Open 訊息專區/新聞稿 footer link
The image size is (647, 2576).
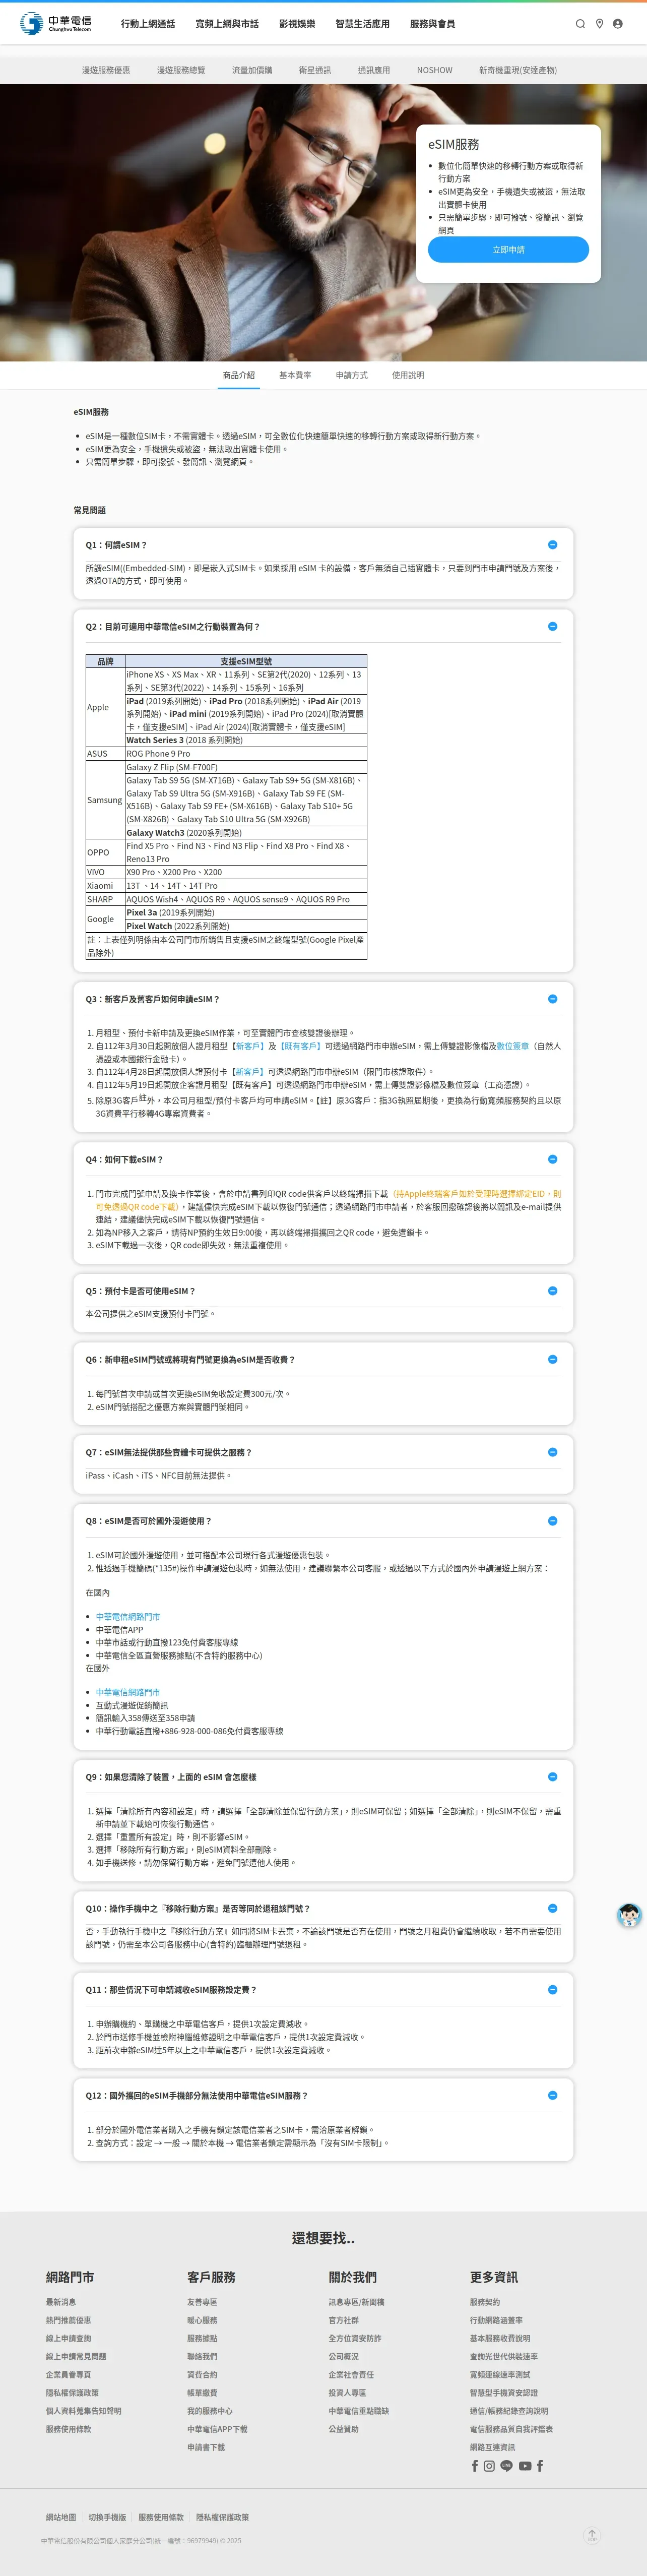pyautogui.click(x=356, y=2302)
